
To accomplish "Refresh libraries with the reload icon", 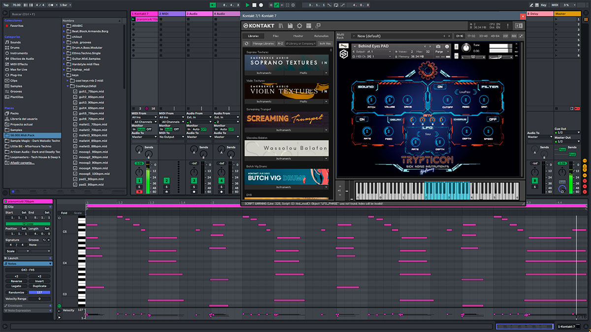I will pyautogui.click(x=247, y=44).
